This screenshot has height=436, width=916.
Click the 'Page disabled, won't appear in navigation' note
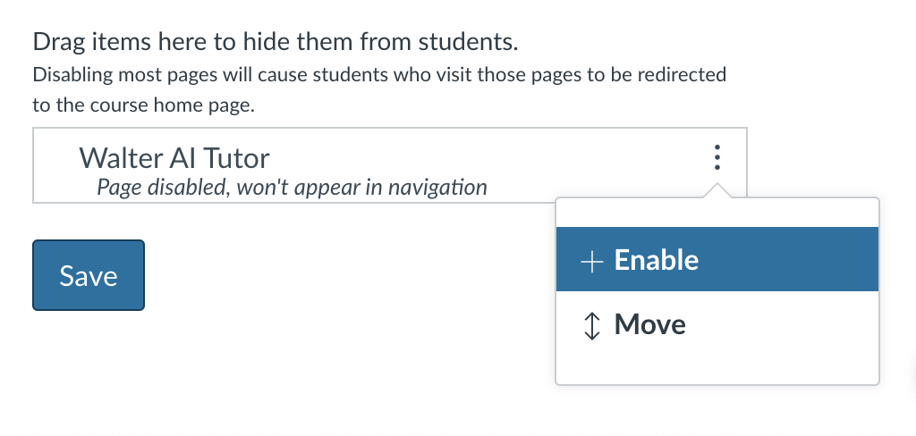(292, 187)
